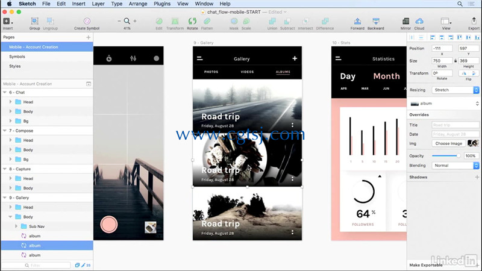Open the Arrange menu
Screen dimensions: 482x271
point(138,4)
